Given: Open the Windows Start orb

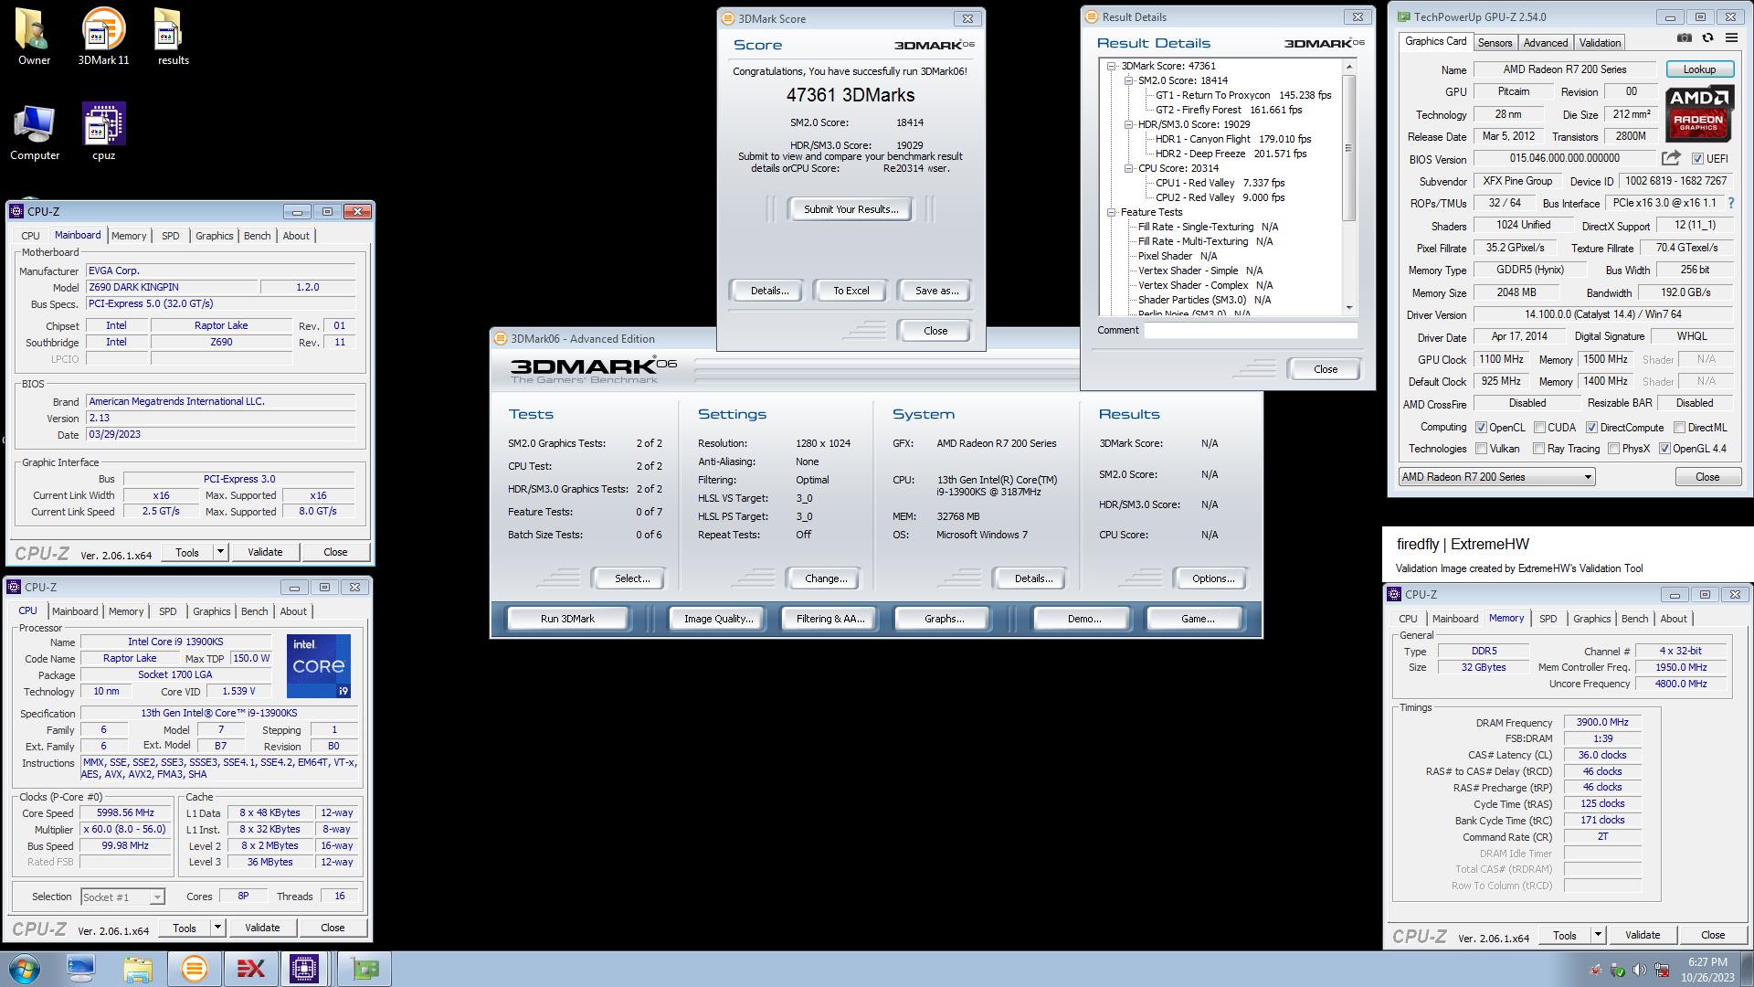Looking at the screenshot, I should 25,969.
